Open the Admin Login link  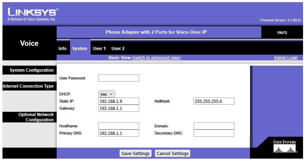[x=285, y=58]
